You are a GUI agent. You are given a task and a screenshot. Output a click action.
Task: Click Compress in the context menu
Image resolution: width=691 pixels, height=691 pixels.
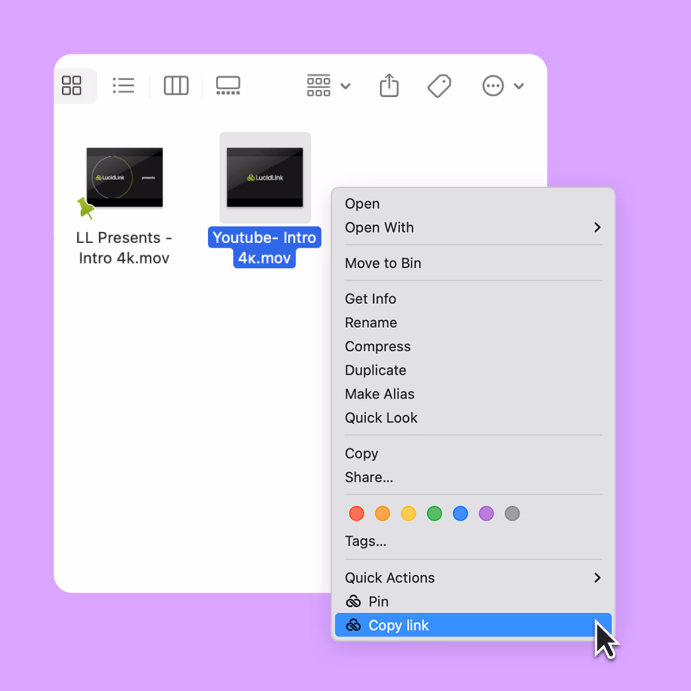pyautogui.click(x=377, y=346)
